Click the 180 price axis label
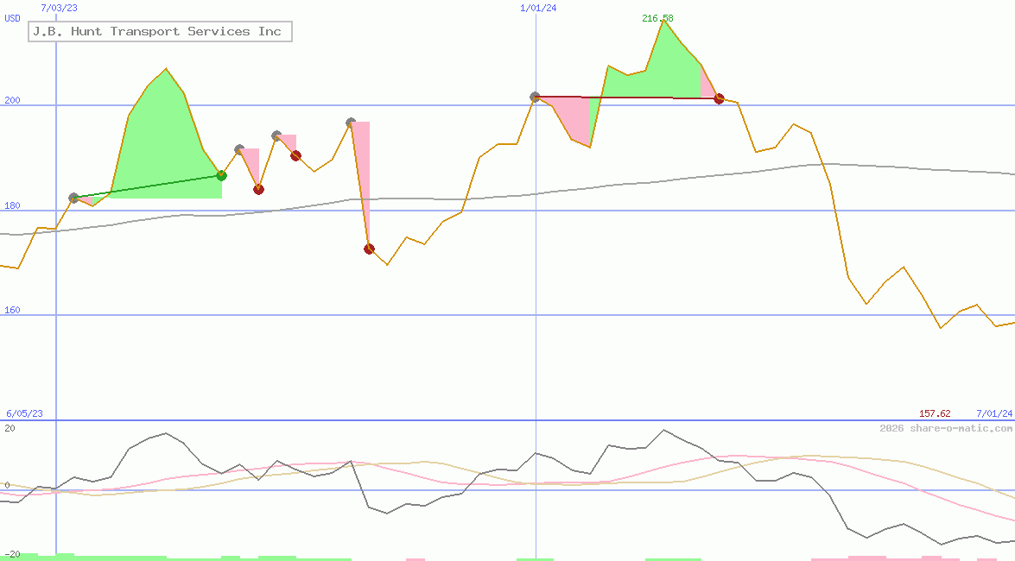Image resolution: width=1015 pixels, height=561 pixels. [x=12, y=205]
